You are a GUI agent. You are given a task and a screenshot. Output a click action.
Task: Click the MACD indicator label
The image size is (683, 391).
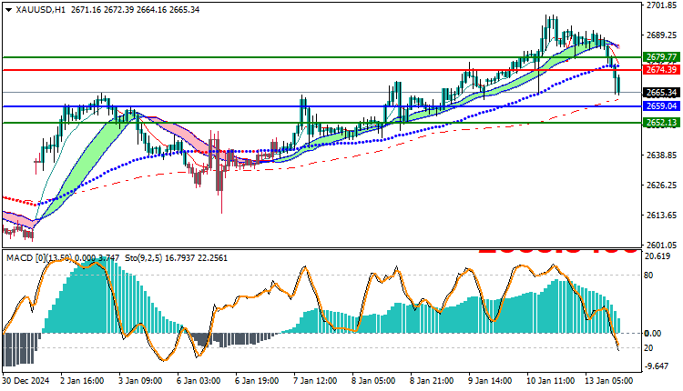[x=62, y=258]
